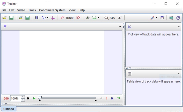Open the Help menu
The width and height of the screenshot is (183, 112).
pos(82,10)
